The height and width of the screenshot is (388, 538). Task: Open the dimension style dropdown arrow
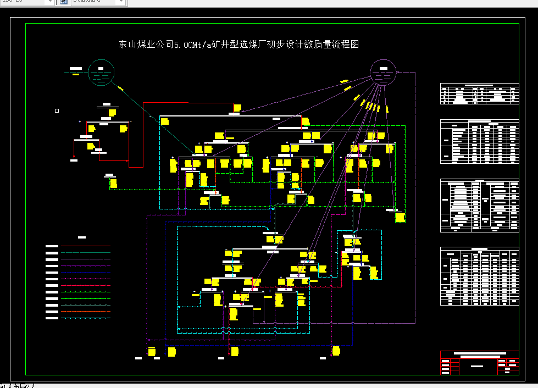(50, 2)
